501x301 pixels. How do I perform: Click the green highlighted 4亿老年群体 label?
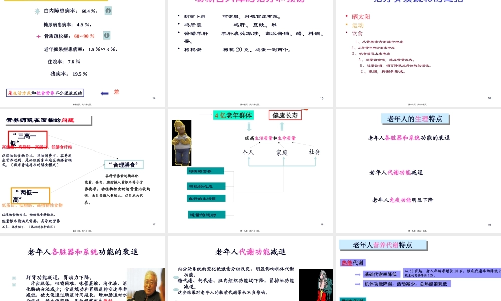click(x=234, y=115)
